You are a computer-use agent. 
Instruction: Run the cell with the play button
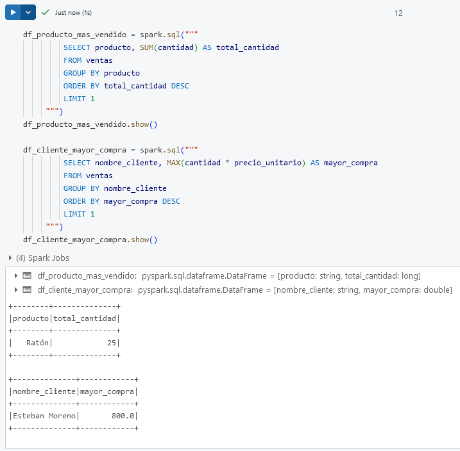13,12
